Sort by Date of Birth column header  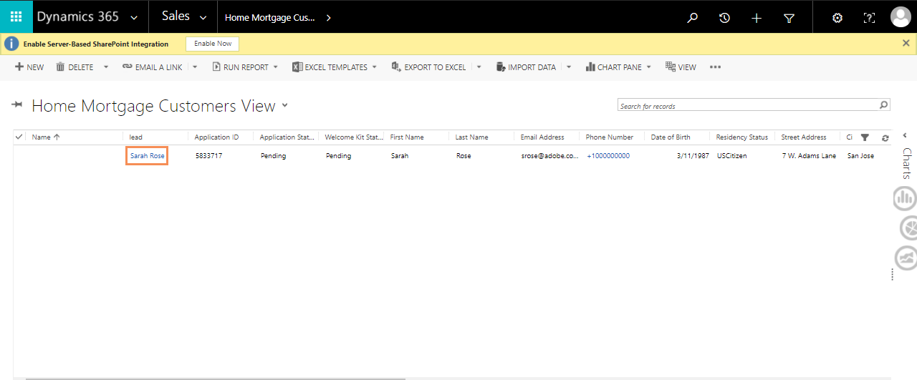[671, 137]
